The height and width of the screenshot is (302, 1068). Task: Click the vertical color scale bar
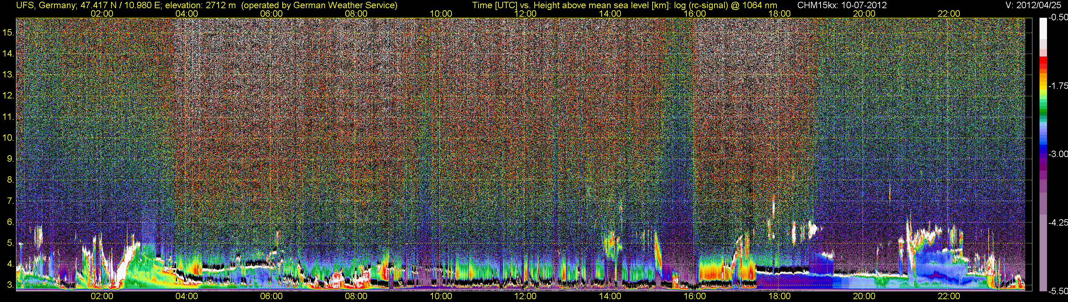[1043, 154]
